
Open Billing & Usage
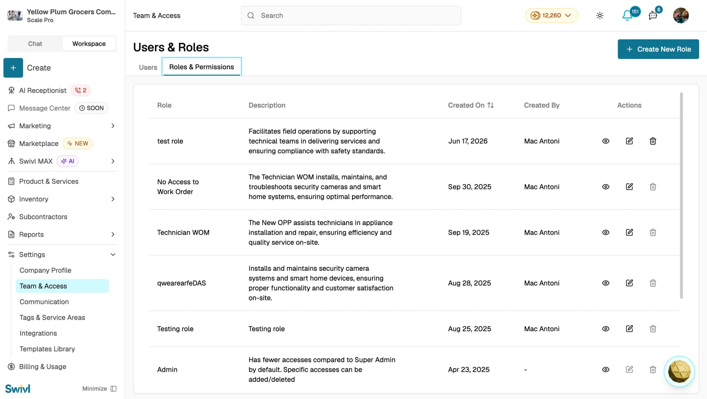pyautogui.click(x=43, y=367)
